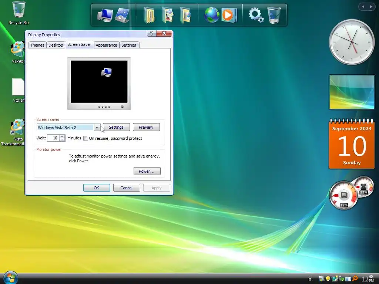Open the gears settings icon in the dock
This screenshot has width=379, height=284.
pyautogui.click(x=256, y=15)
